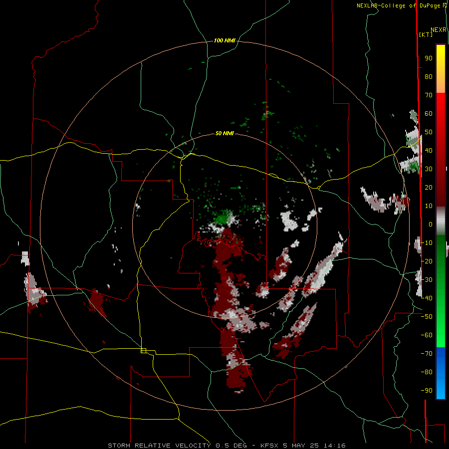Select the -60 legend label

click(427, 335)
